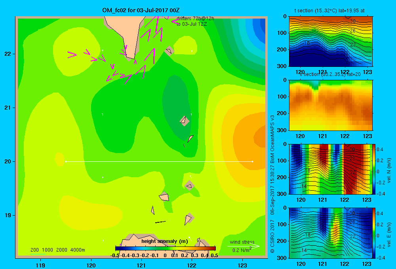The width and height of the screenshot is (396, 269).
Task: Click the map title OM_fc02 for 03-Jul-2017 00Z
Action: pos(141,10)
